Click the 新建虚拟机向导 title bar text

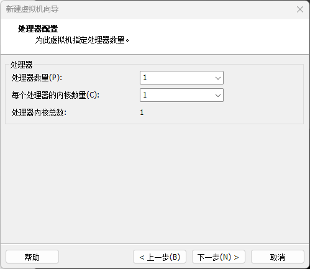coord(32,9)
